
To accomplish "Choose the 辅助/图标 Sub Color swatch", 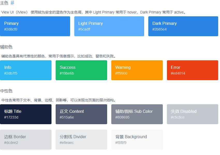I will tap(137, 114).
